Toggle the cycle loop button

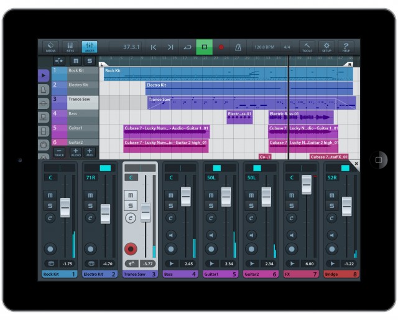(187, 47)
